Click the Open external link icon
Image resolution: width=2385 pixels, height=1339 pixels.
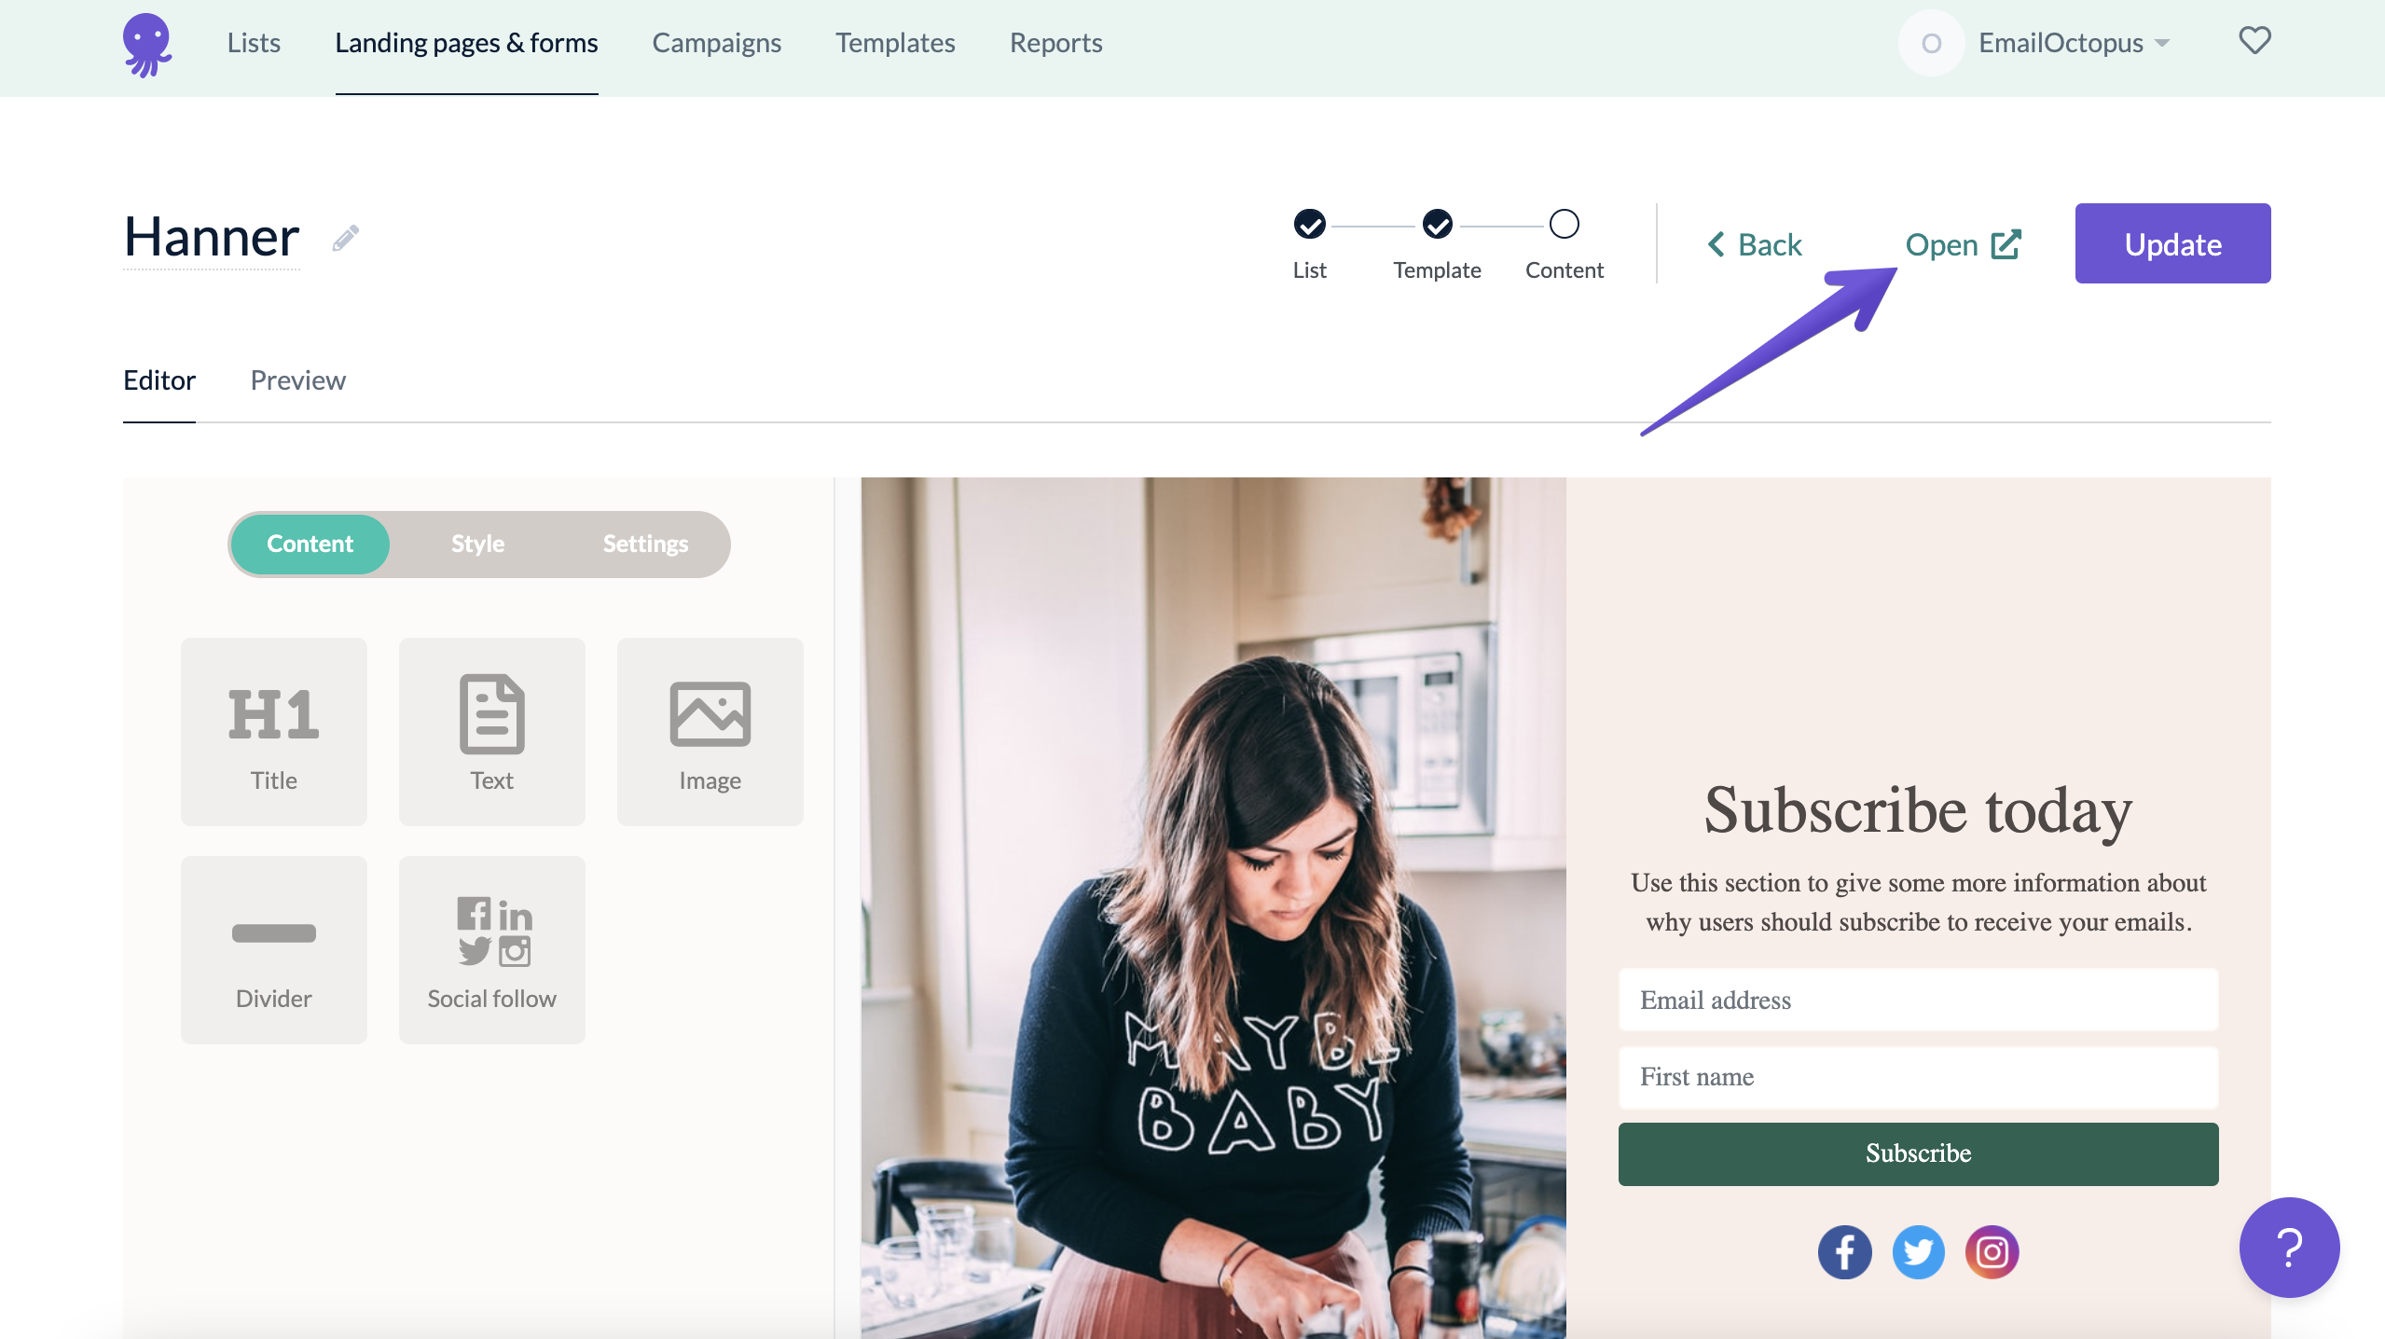point(2006,244)
